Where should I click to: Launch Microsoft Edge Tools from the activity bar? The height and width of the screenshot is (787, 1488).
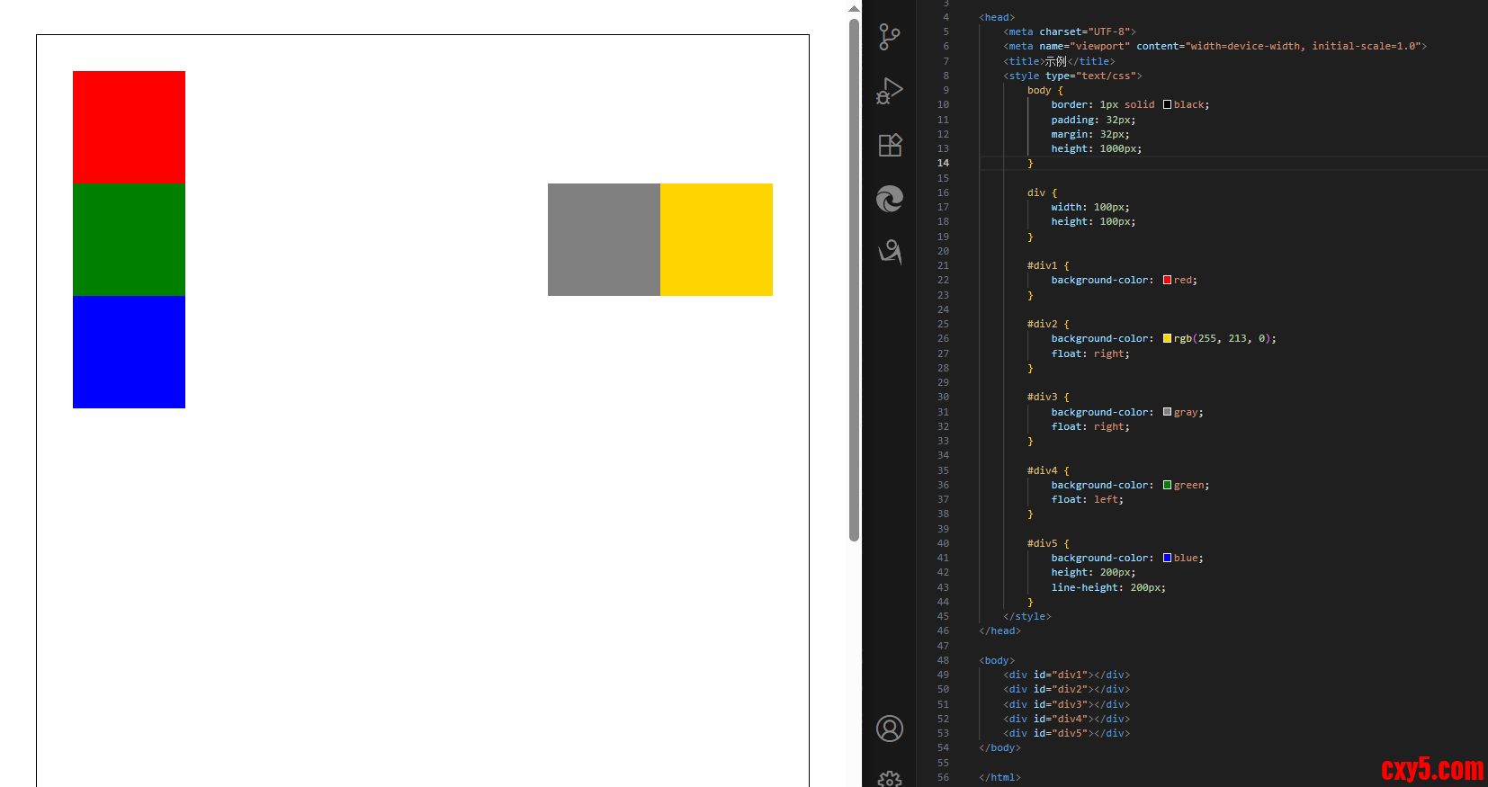coord(889,199)
